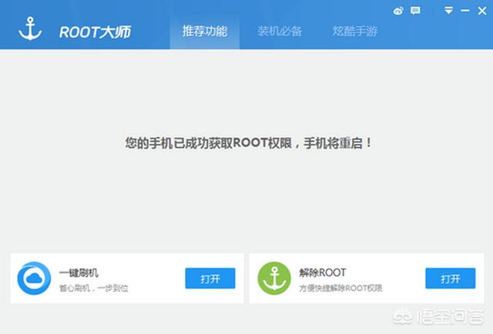The width and height of the screenshot is (493, 334).
Task: Open 一键刷机 with its 打开 button
Action: [210, 279]
